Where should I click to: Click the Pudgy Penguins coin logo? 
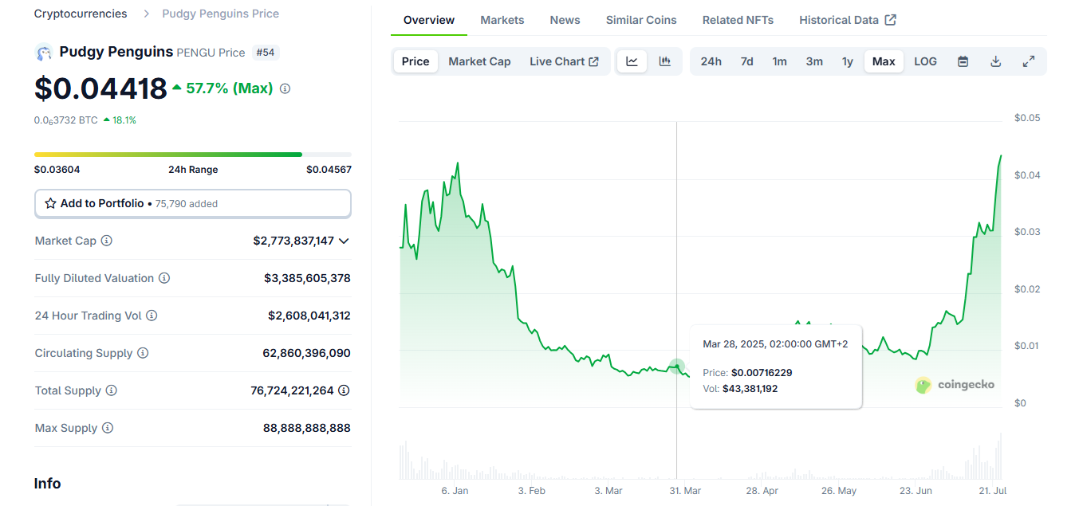pyautogui.click(x=43, y=53)
